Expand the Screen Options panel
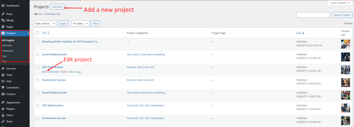The image size is (354, 127). (x=339, y=3)
